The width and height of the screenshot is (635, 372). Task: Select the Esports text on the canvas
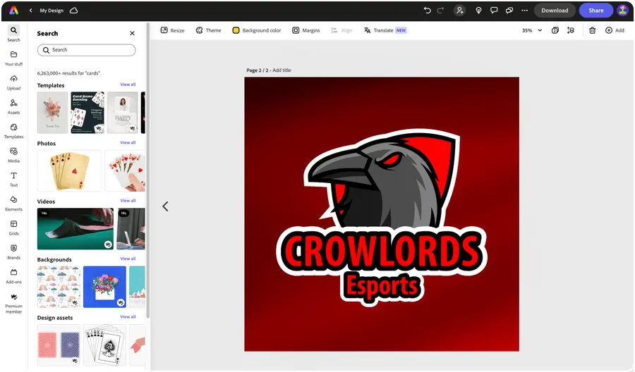tap(382, 287)
